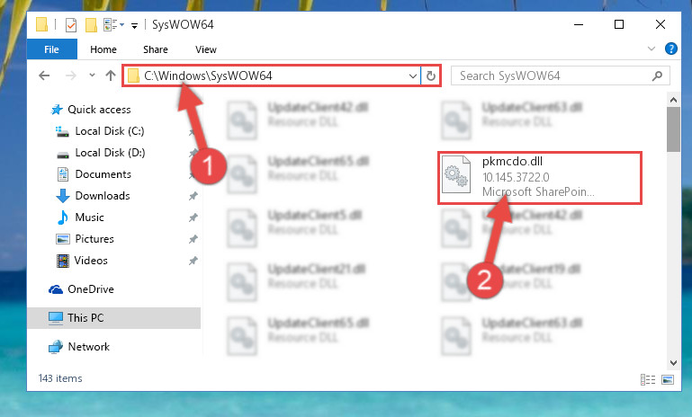Screen dimensions: 692x417
Task: Expand the address bar history dropdown
Action: point(413,75)
